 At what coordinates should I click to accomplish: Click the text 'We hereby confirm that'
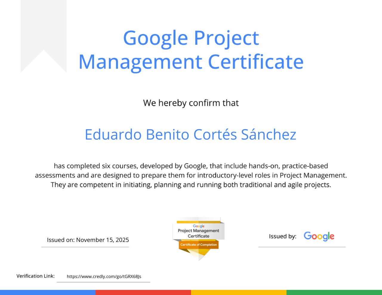[191, 103]
